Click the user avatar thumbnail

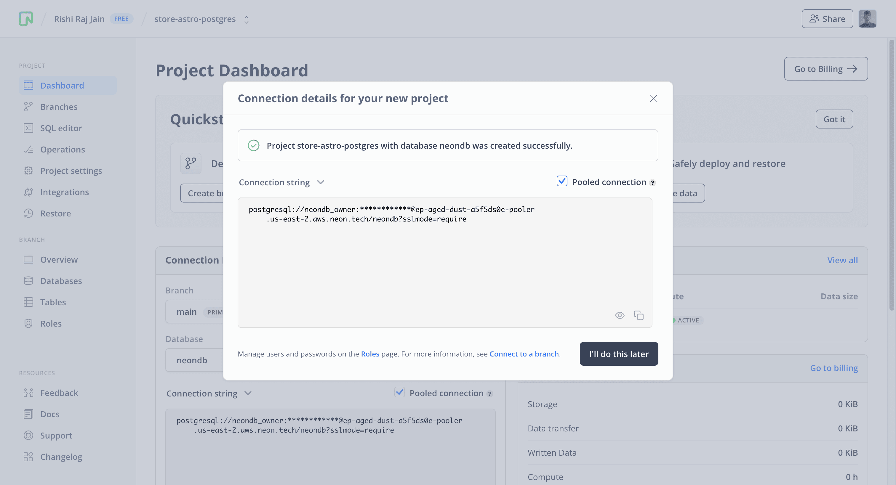(x=867, y=19)
